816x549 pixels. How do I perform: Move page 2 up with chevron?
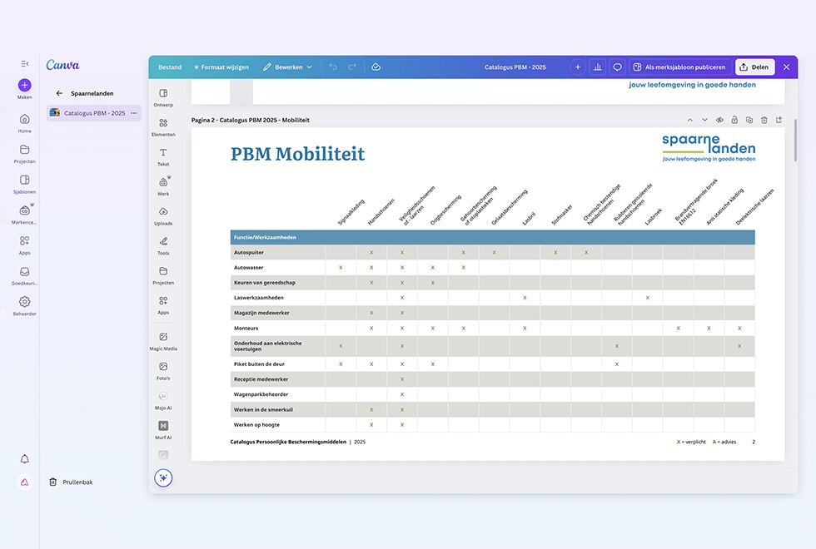coord(690,120)
